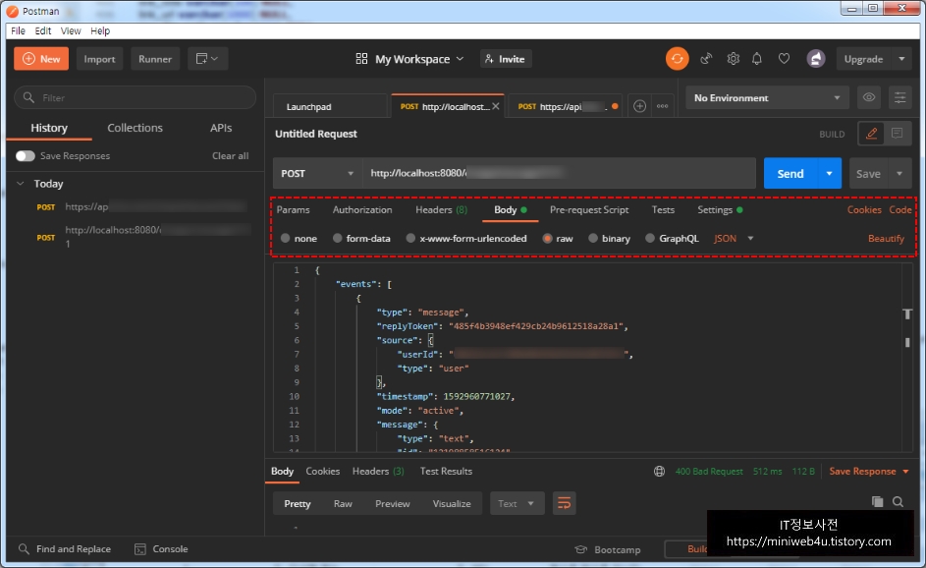Switch to the APIs sidebar tab
The height and width of the screenshot is (568, 926).
[221, 128]
